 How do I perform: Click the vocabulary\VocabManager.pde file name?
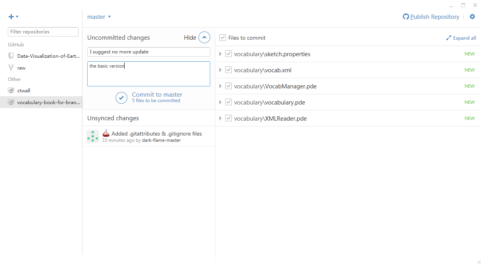tap(275, 86)
